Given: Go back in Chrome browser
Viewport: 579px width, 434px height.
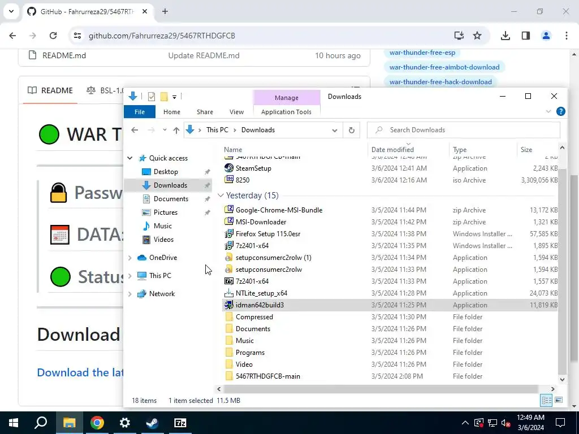Looking at the screenshot, I should click(12, 36).
